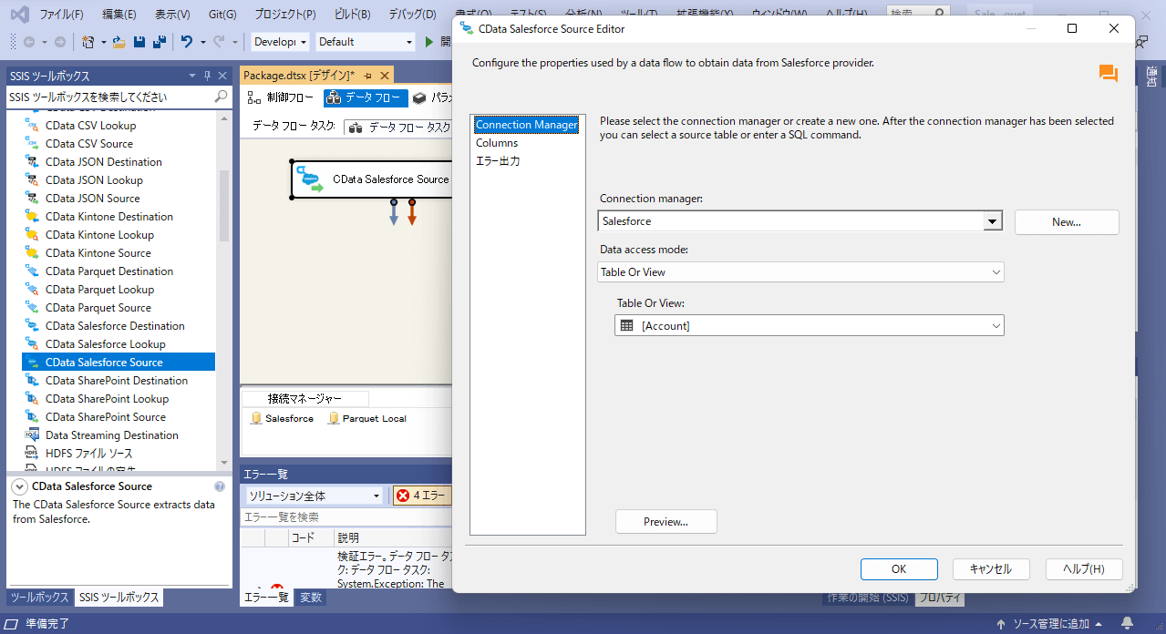Click the blue output arrow under Salesforce Source
Image resolution: width=1166 pixels, height=634 pixels.
coord(394,212)
